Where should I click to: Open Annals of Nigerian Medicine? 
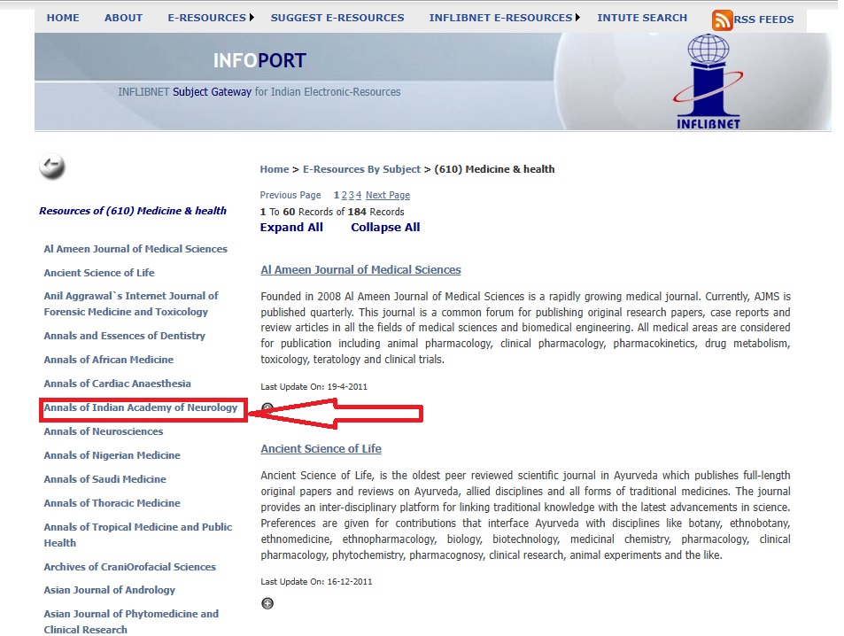pos(112,455)
